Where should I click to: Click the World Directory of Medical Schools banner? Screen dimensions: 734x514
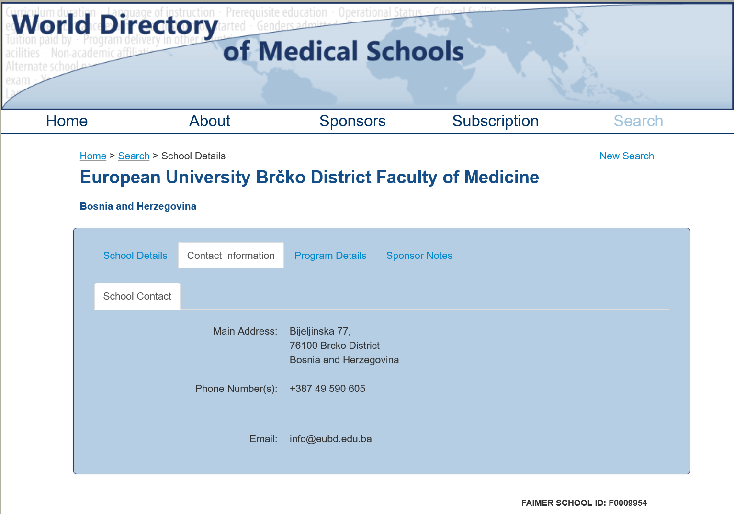[x=367, y=56]
